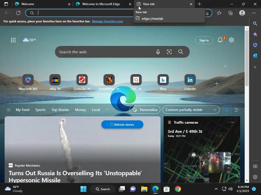Show hidden system tray icons

(x=216, y=189)
